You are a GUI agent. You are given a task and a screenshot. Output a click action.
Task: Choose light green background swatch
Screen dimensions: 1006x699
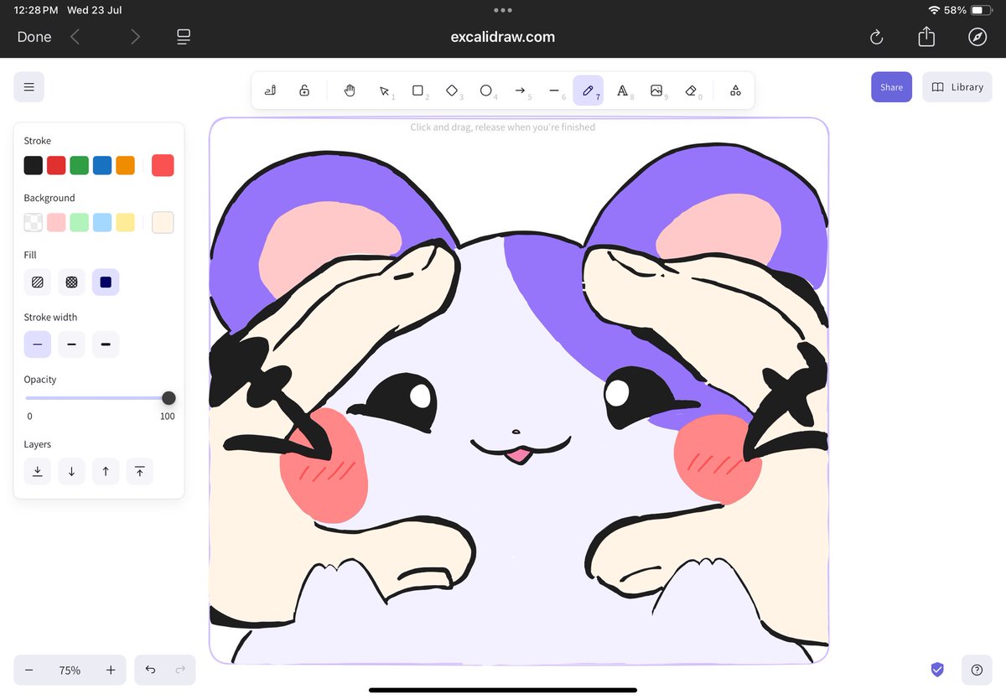(x=80, y=222)
